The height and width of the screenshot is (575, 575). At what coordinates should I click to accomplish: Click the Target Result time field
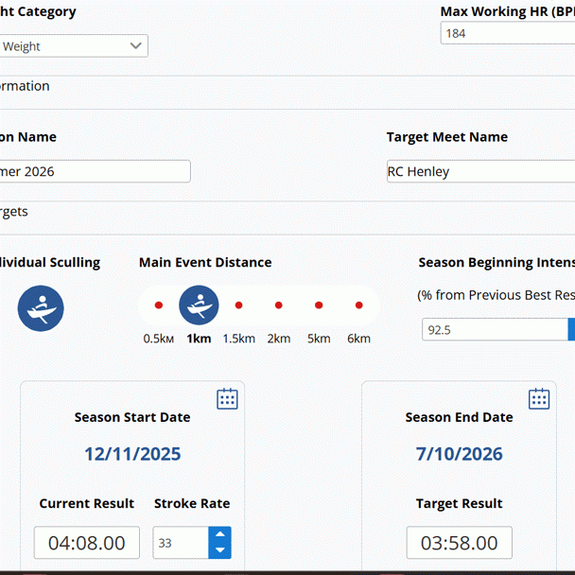460,543
